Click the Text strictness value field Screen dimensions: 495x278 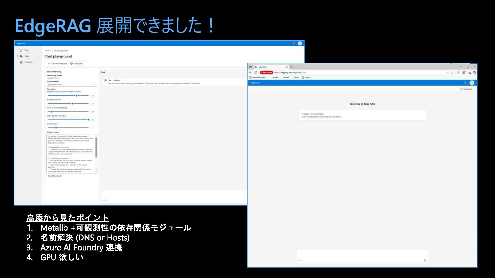pyautogui.click(x=94, y=128)
